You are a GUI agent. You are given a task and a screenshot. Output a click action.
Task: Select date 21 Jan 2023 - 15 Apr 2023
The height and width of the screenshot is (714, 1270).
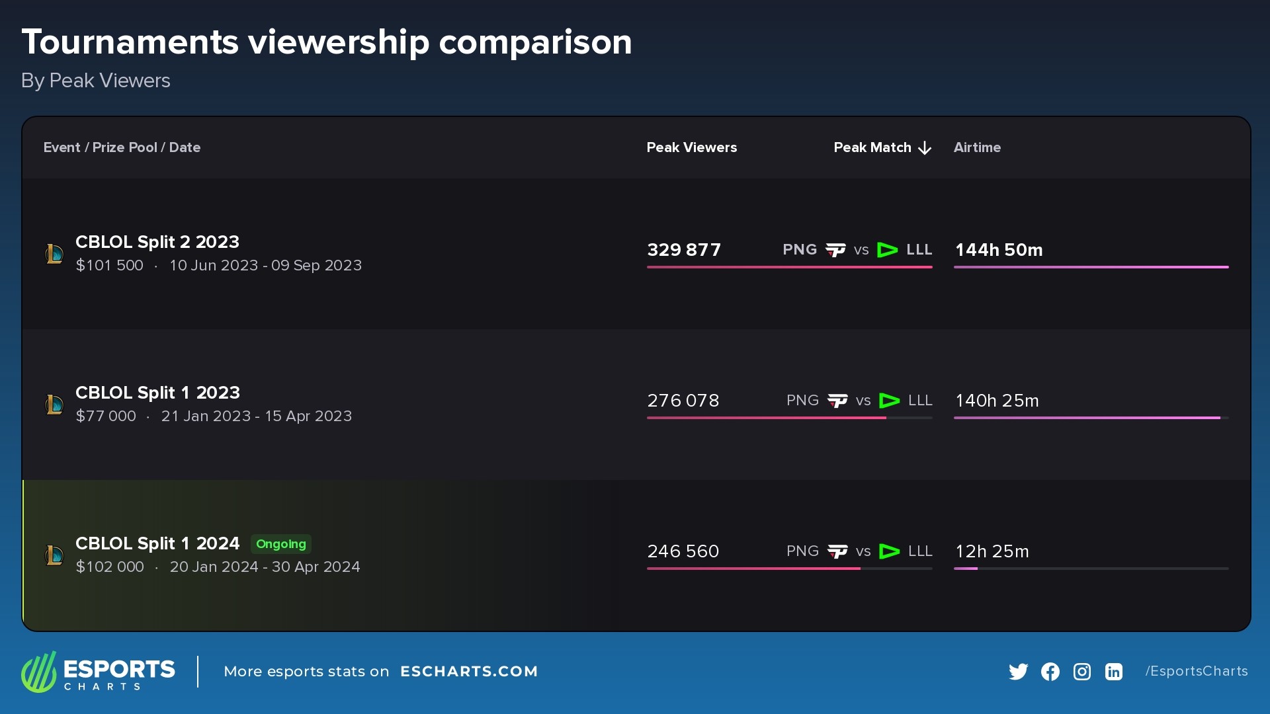(x=257, y=416)
